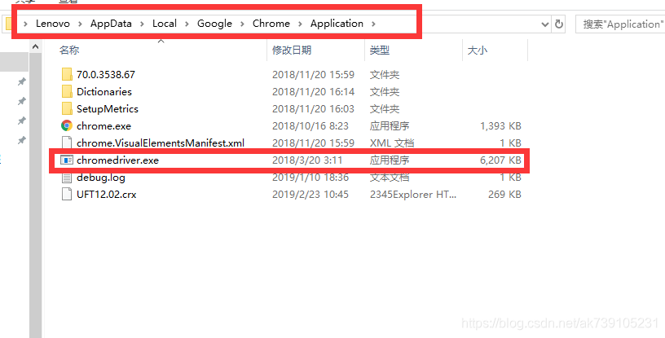Screen dimensions: 665x338
Task: Sort by the 修改日期 column header
Action: point(292,50)
